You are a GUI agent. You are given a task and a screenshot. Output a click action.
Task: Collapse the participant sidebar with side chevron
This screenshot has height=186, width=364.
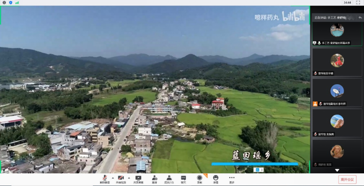click(x=308, y=92)
